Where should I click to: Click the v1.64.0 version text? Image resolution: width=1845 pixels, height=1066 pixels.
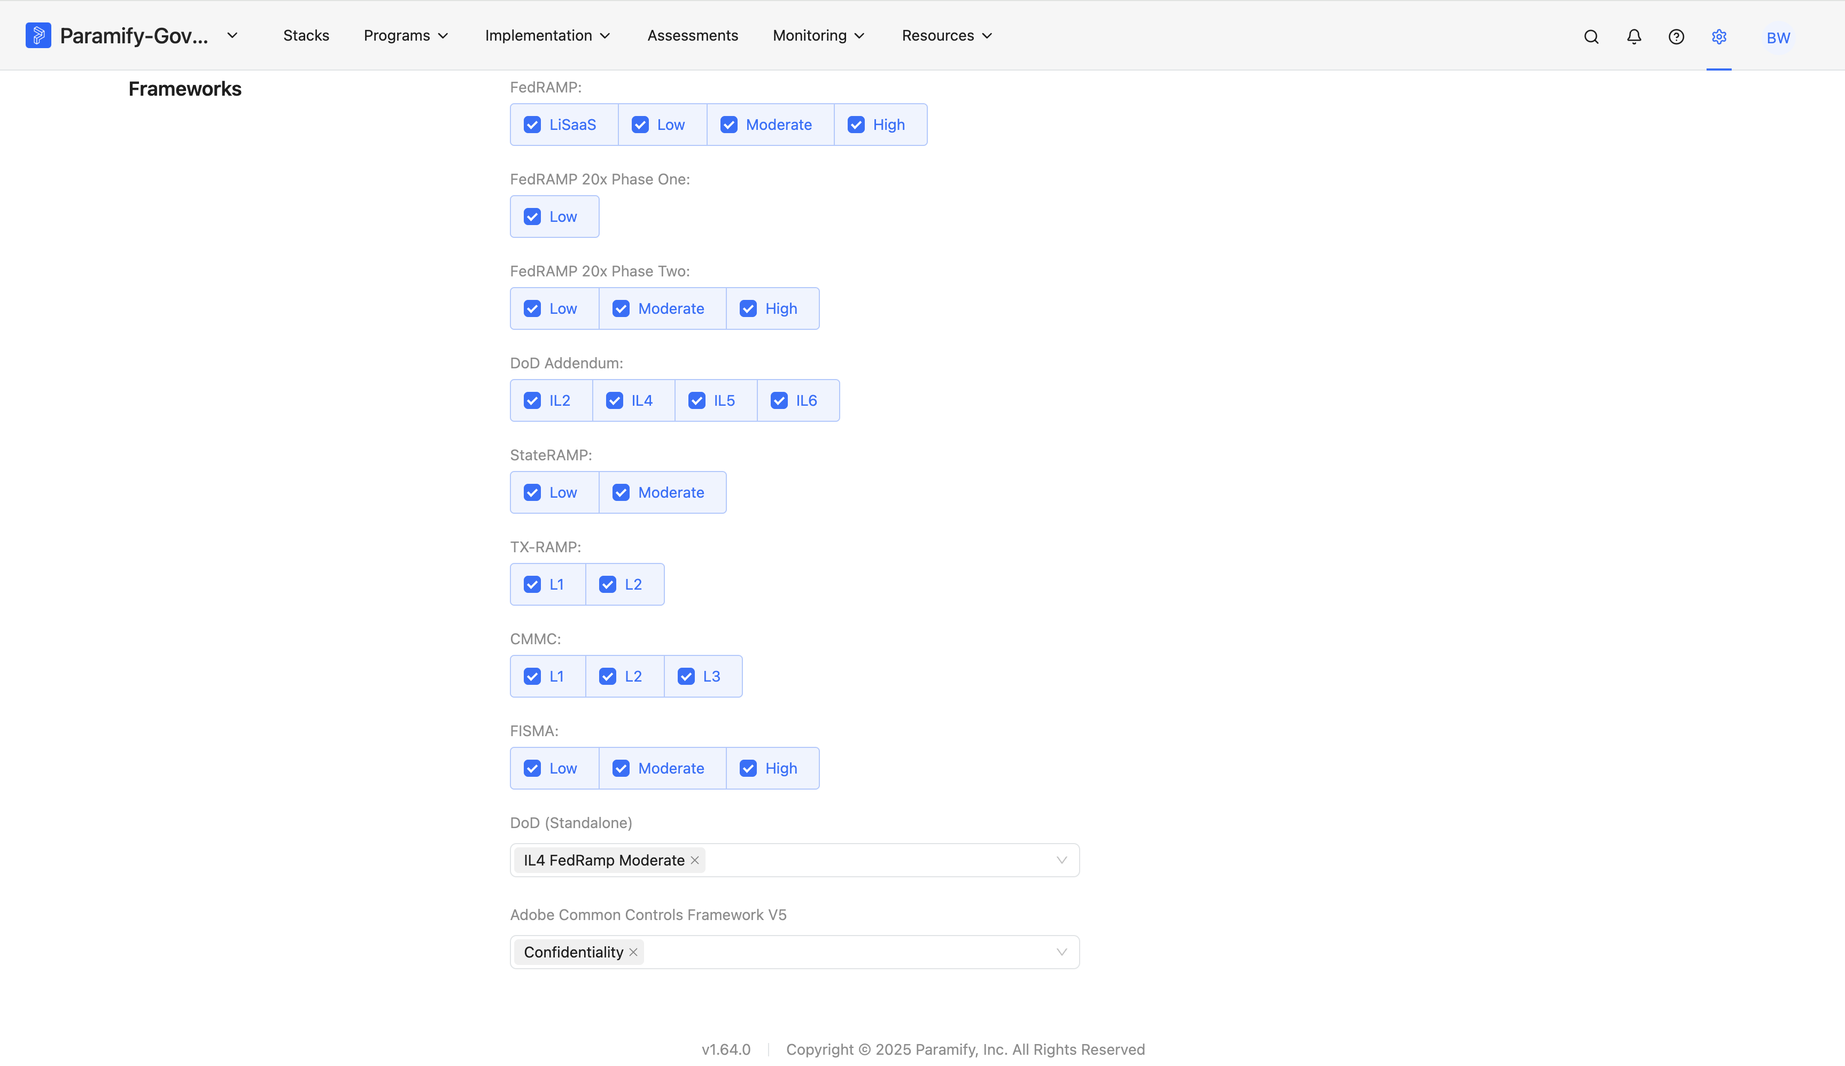(x=726, y=1050)
